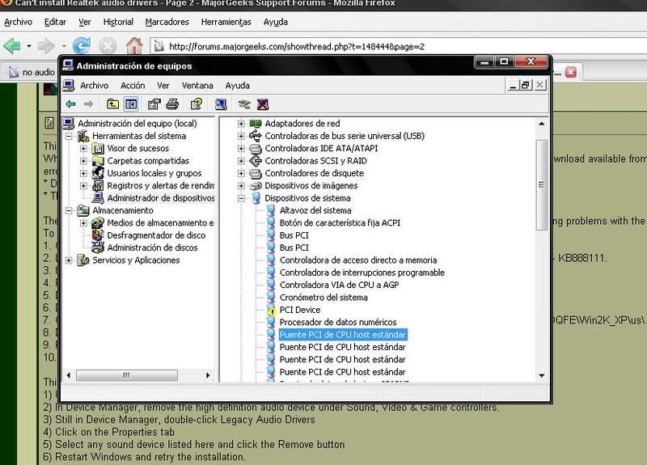Go to Firefox home page icon
The image size is (647, 465).
pos(134,45)
